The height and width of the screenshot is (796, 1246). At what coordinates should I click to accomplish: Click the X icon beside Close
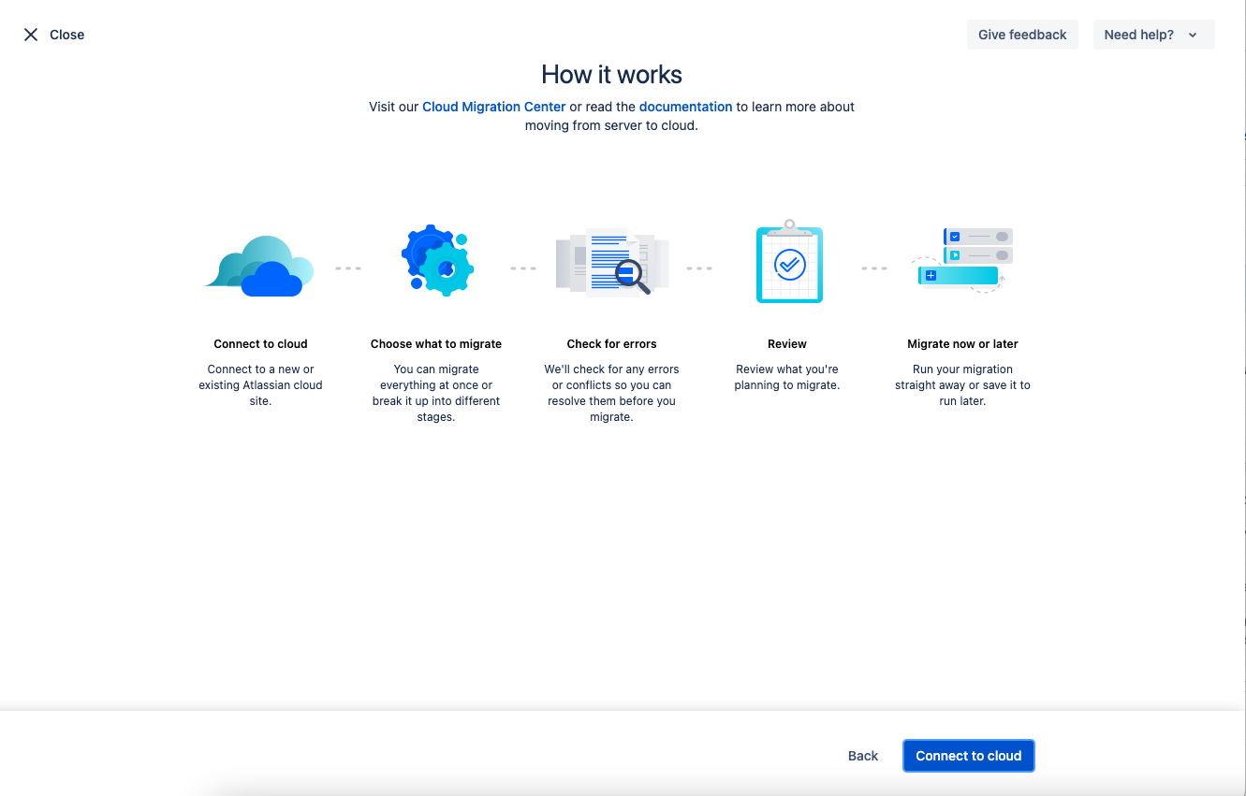pyautogui.click(x=31, y=35)
